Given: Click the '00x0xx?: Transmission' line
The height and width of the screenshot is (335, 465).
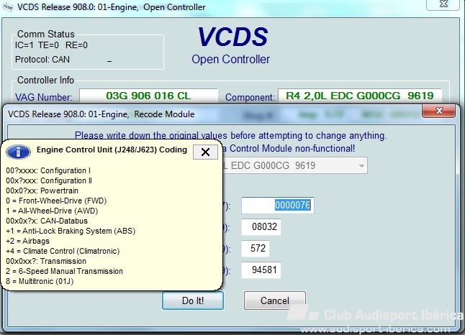Looking at the screenshot, I should coord(46,261).
